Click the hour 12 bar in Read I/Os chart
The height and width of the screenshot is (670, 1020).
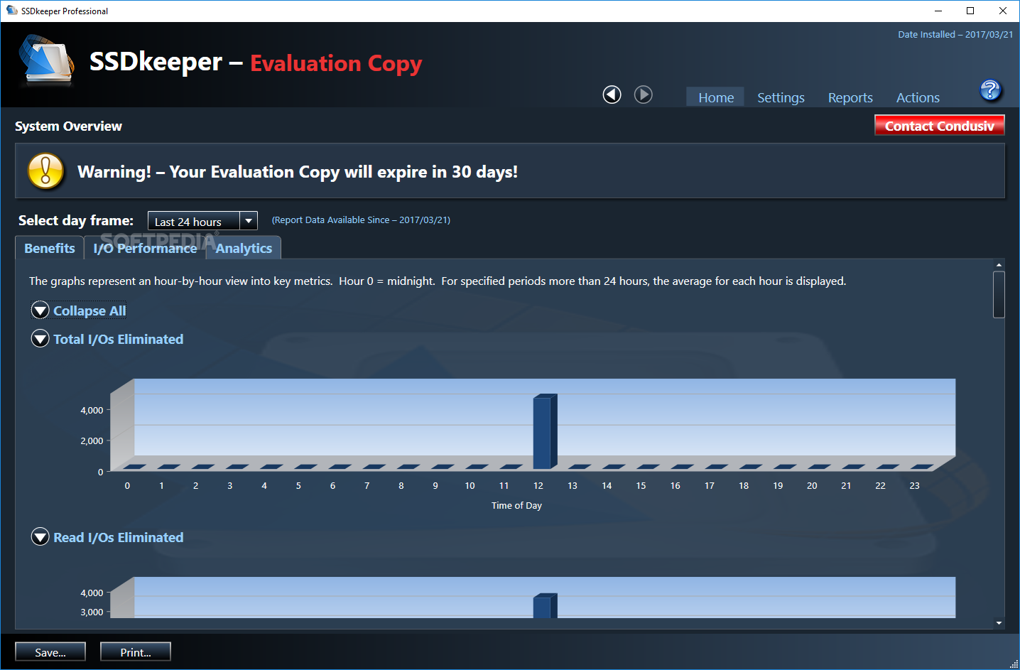(545, 605)
